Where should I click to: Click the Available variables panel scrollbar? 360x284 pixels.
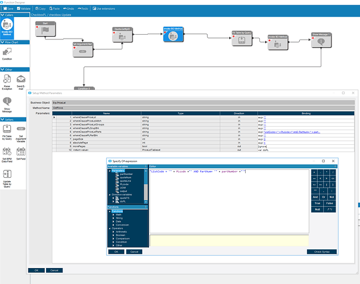[x=146, y=186]
